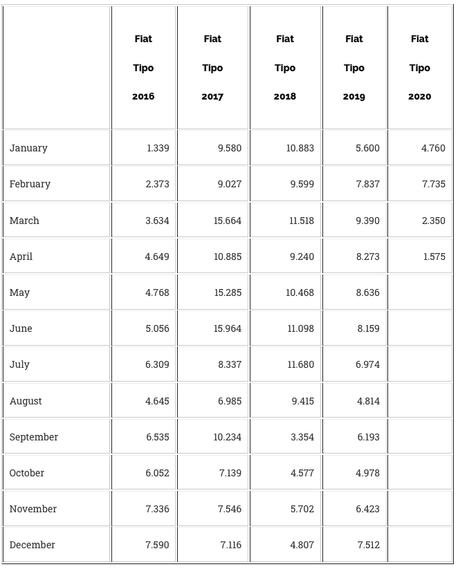Screen dimensions: 458x569
Task: Click the Fiat Tipo 2016 column header
Action: 143,68
